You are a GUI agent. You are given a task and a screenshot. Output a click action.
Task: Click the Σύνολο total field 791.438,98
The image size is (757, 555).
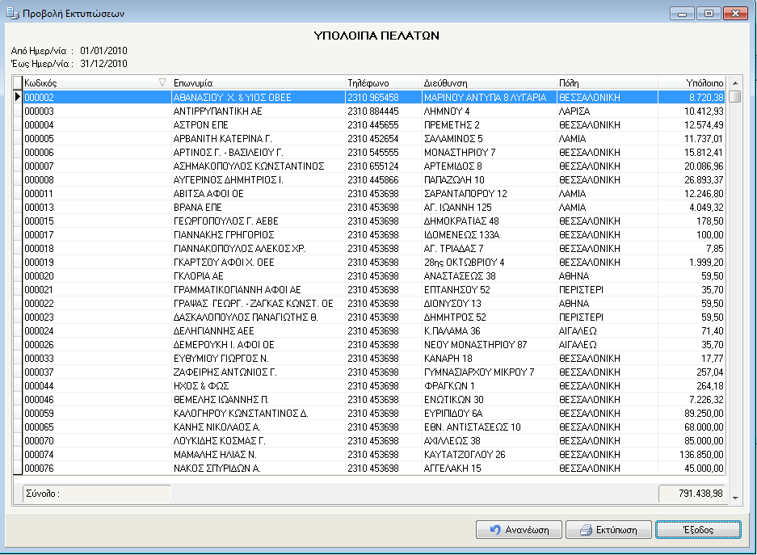point(692,494)
